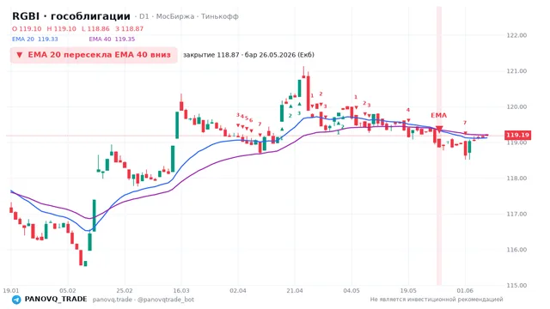This screenshot has width=550, height=309.
Task: Click the 25.02 date axis label
Action: (x=125, y=290)
